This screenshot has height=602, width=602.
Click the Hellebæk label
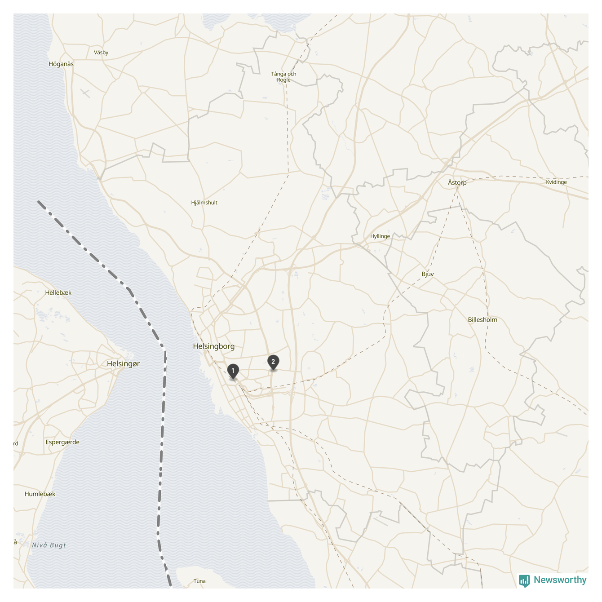(x=58, y=293)
